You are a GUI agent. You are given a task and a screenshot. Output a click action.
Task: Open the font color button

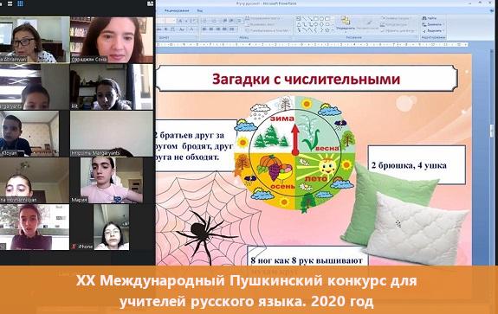pyautogui.click(x=191, y=29)
